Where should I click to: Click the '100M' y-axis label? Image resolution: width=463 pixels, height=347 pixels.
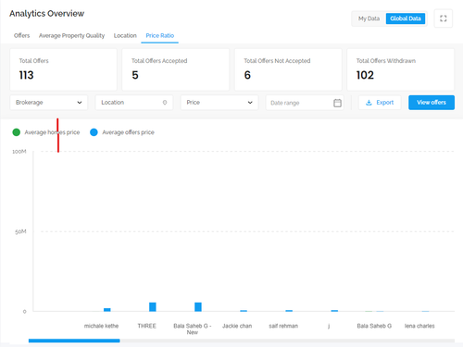click(19, 152)
